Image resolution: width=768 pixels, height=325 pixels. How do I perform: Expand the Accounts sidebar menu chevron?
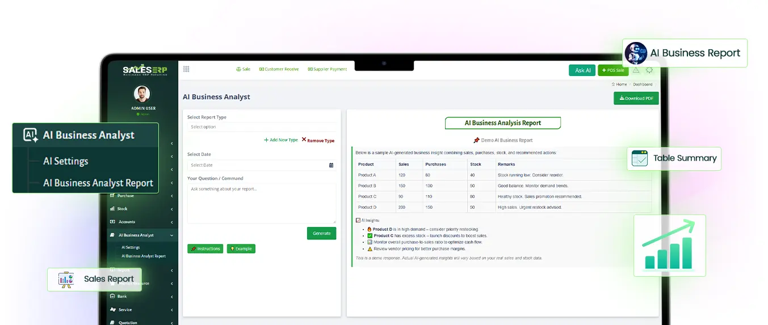(x=172, y=222)
